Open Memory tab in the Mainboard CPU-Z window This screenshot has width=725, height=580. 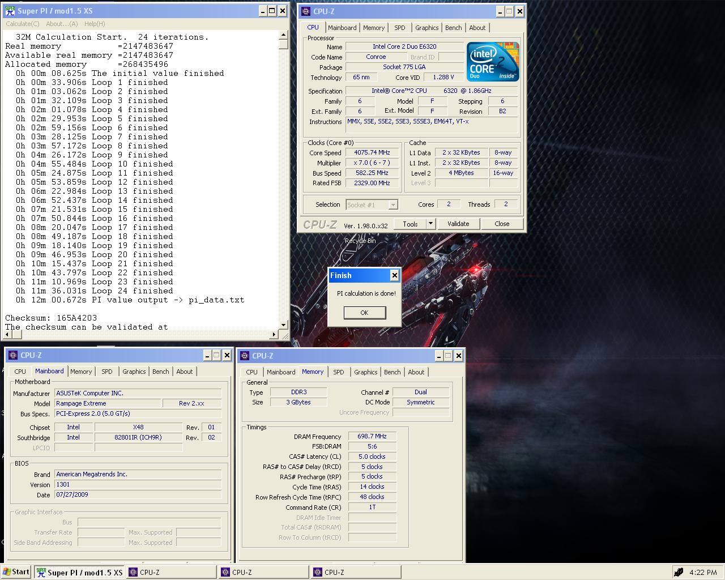coord(81,372)
